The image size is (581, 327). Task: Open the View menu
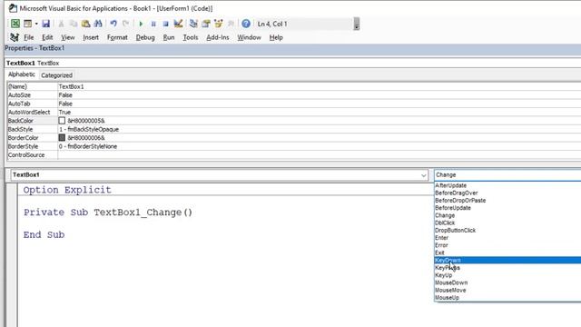(x=68, y=37)
